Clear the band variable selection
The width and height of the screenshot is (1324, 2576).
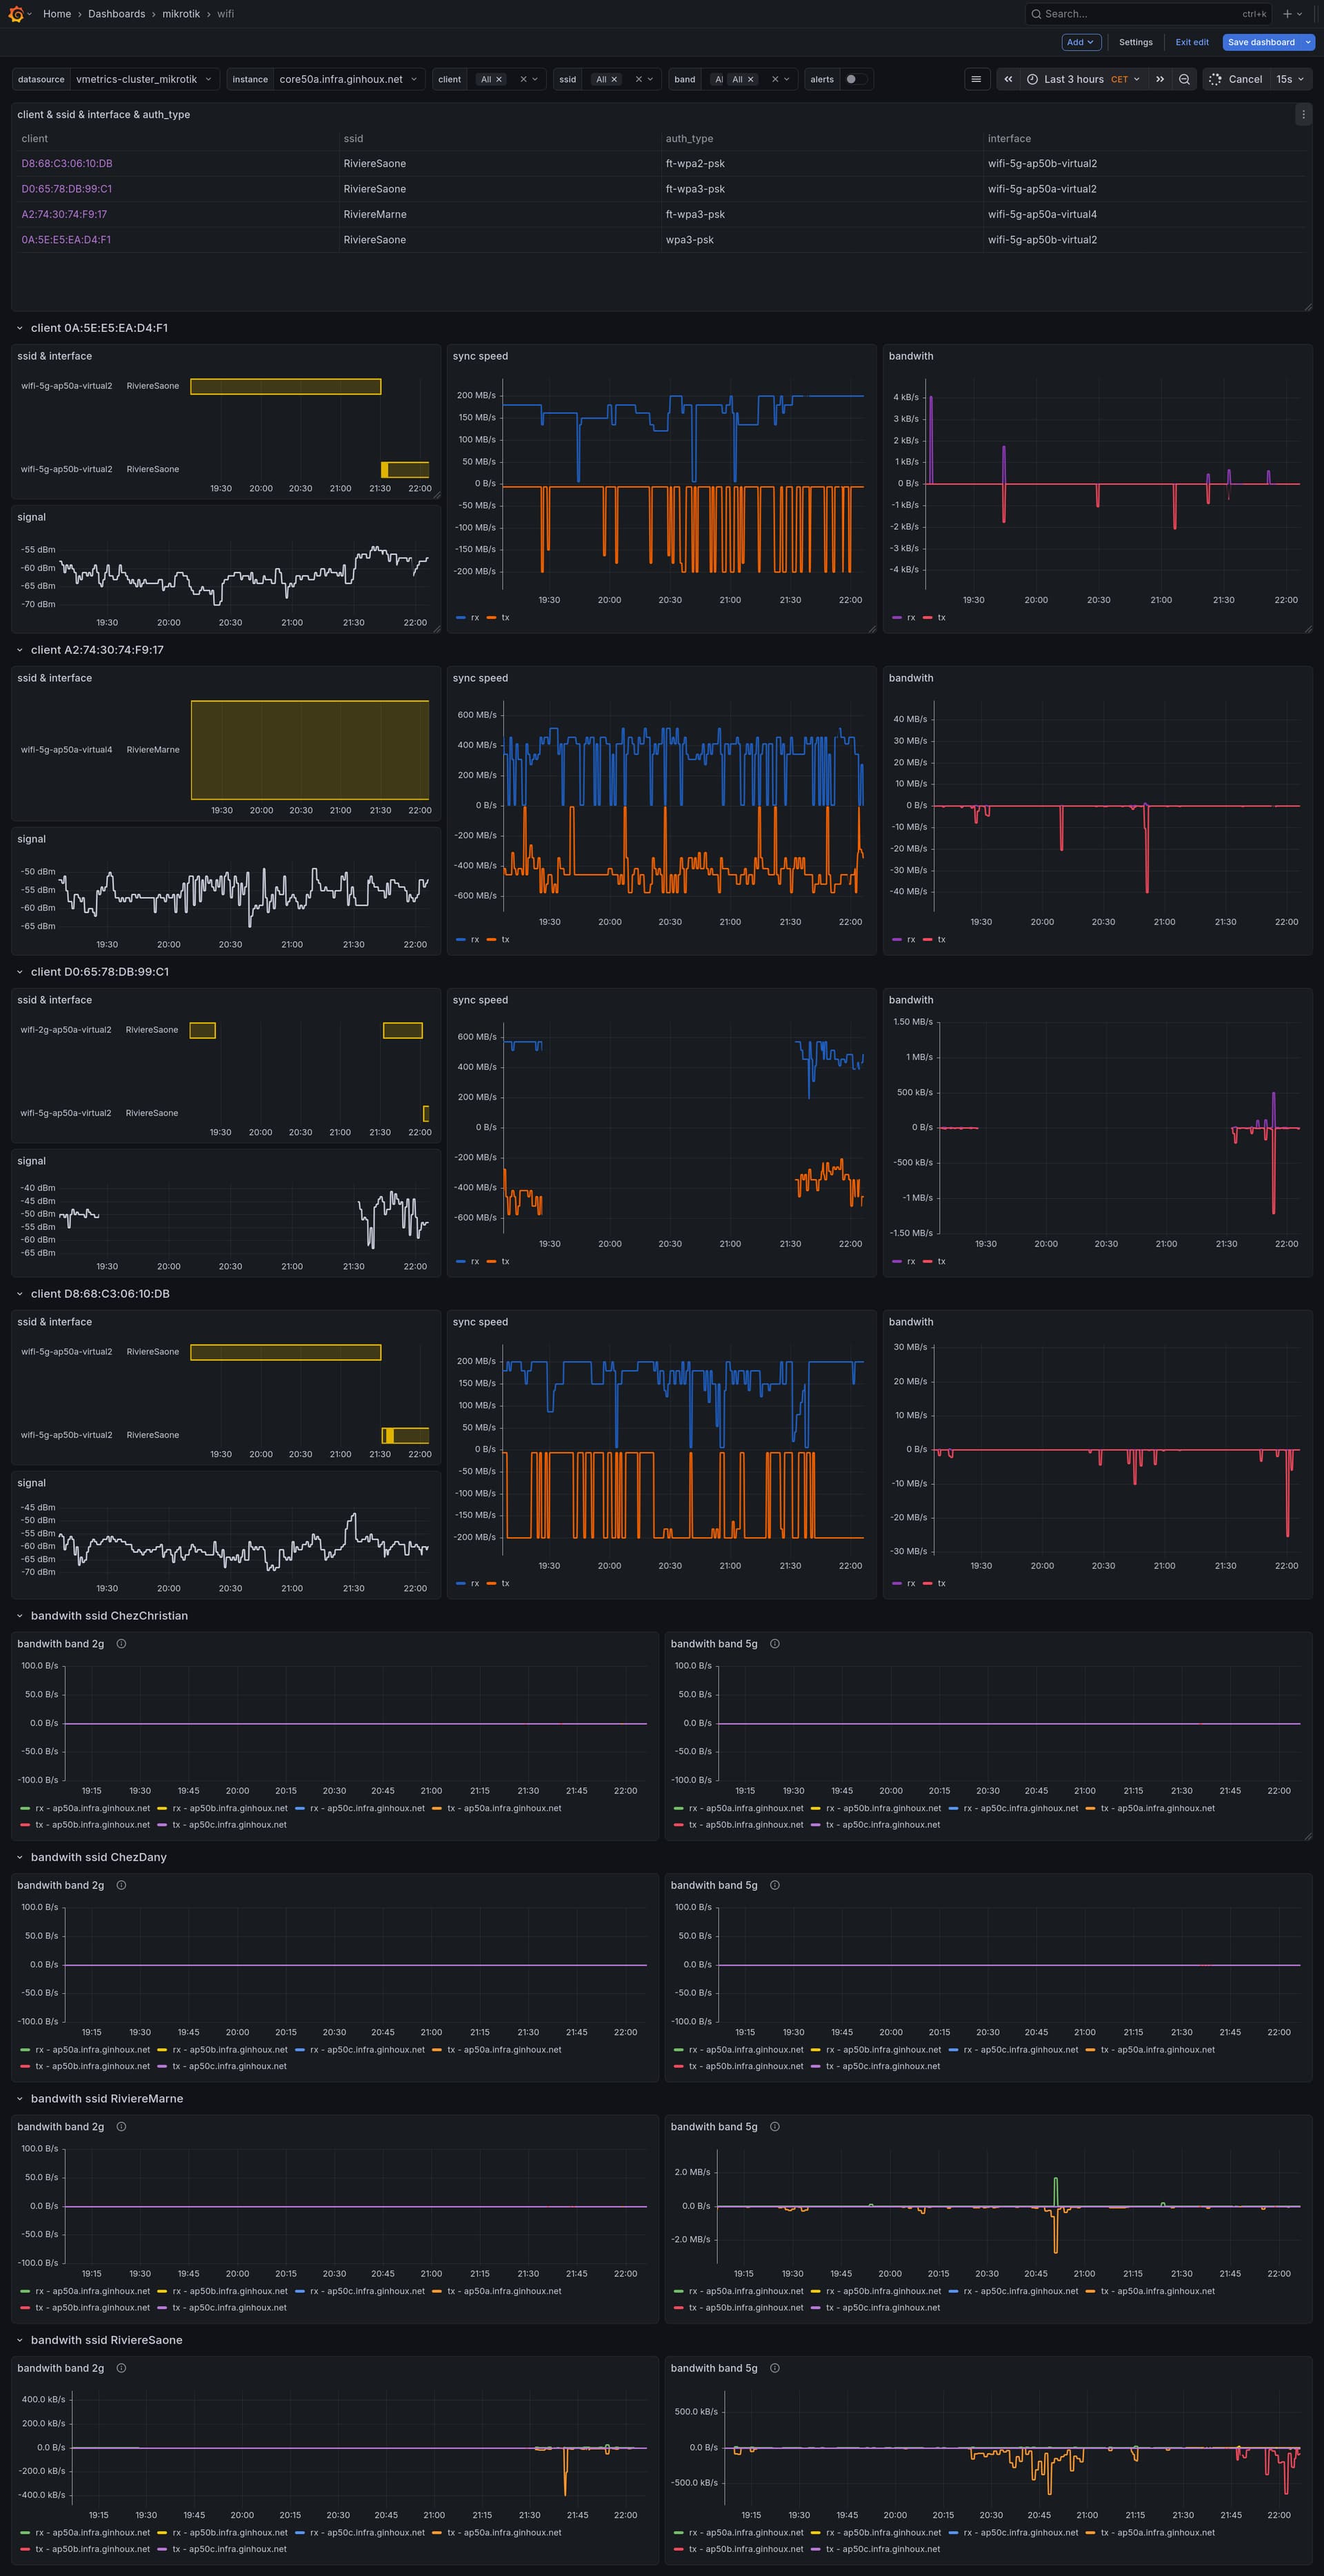774,79
